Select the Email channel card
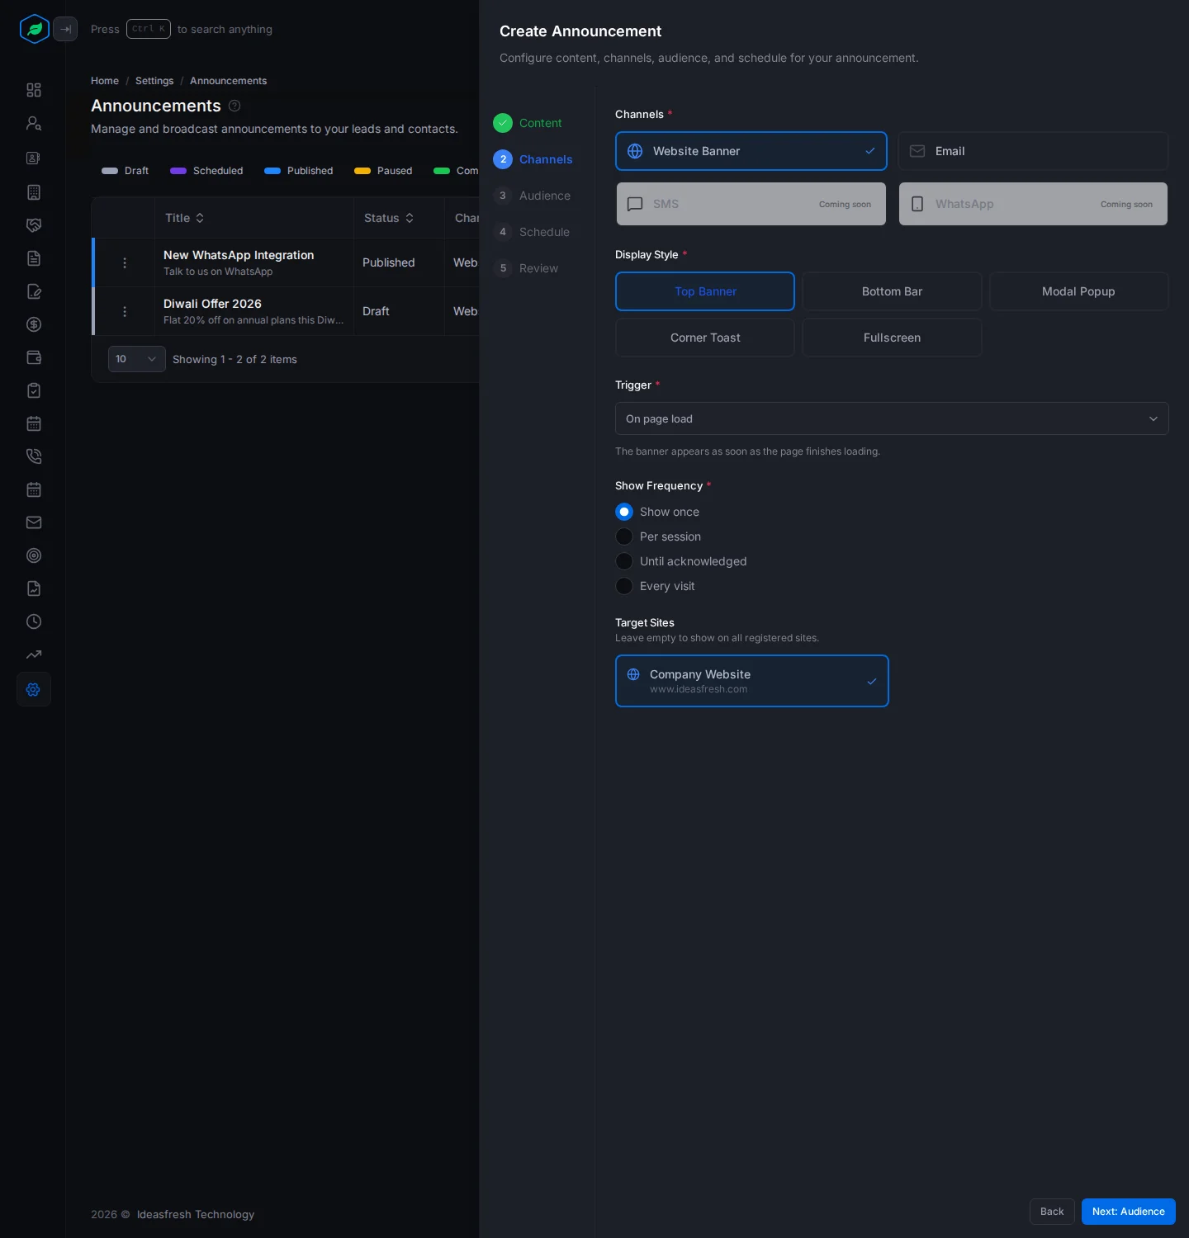Viewport: 1189px width, 1238px height. click(x=1033, y=151)
